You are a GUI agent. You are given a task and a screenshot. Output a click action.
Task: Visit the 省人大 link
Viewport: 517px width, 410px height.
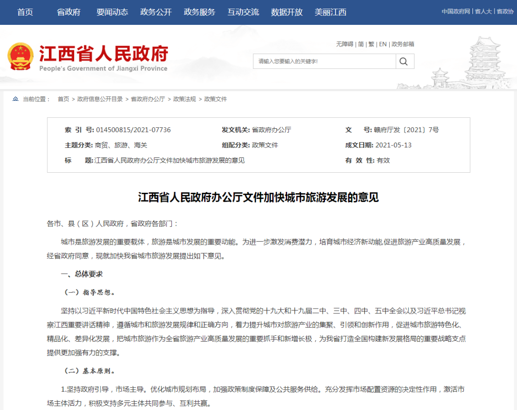[483, 11]
